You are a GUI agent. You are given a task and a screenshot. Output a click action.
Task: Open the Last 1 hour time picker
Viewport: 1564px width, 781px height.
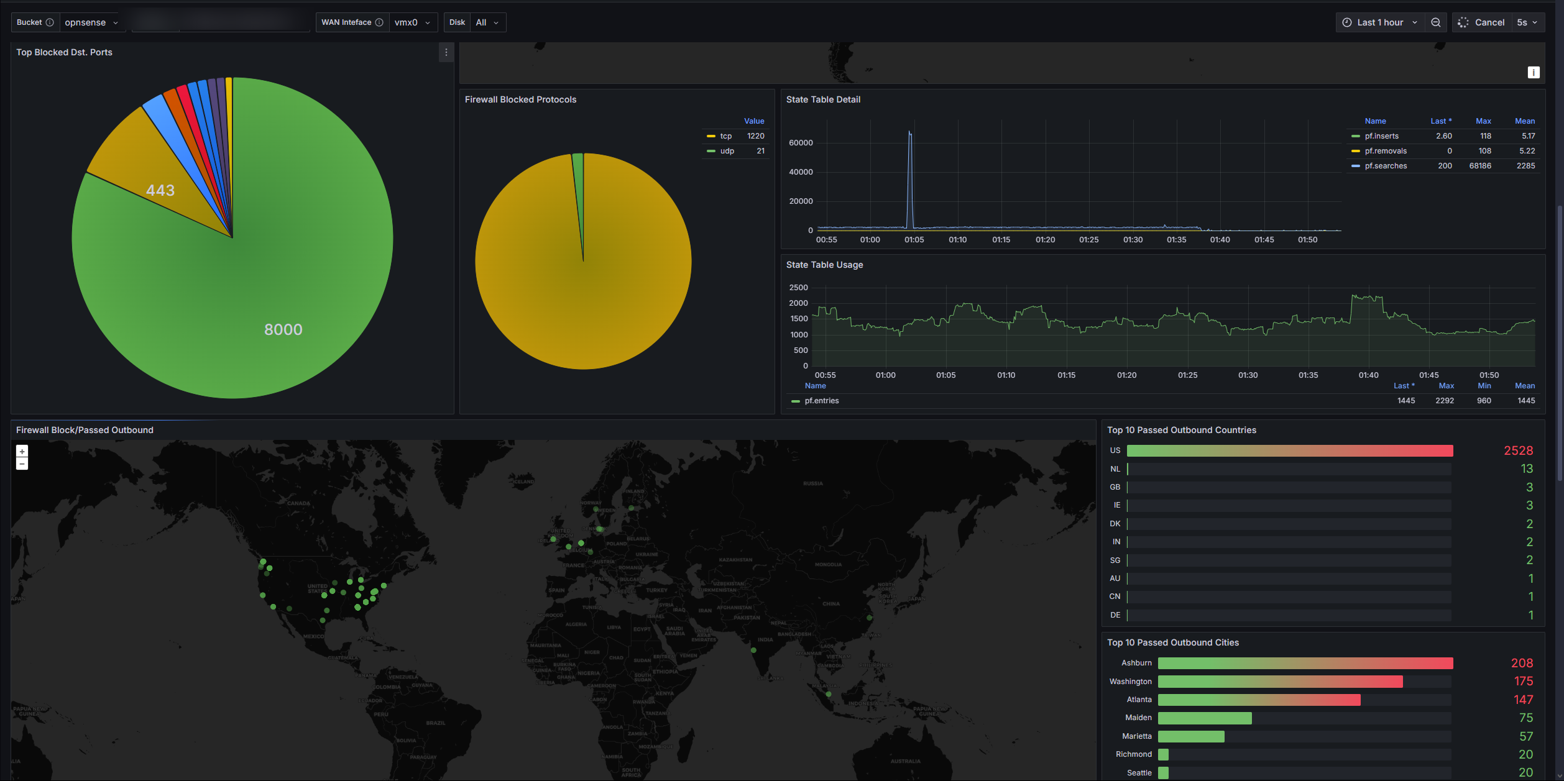1380,22
